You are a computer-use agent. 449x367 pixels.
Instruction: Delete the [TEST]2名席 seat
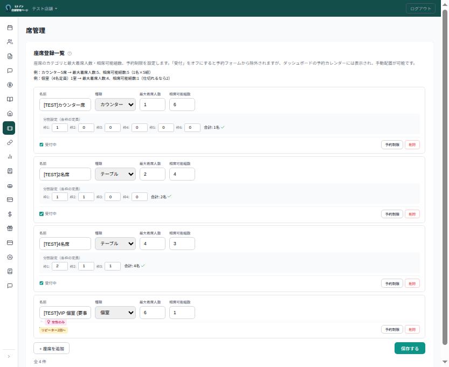[412, 214]
